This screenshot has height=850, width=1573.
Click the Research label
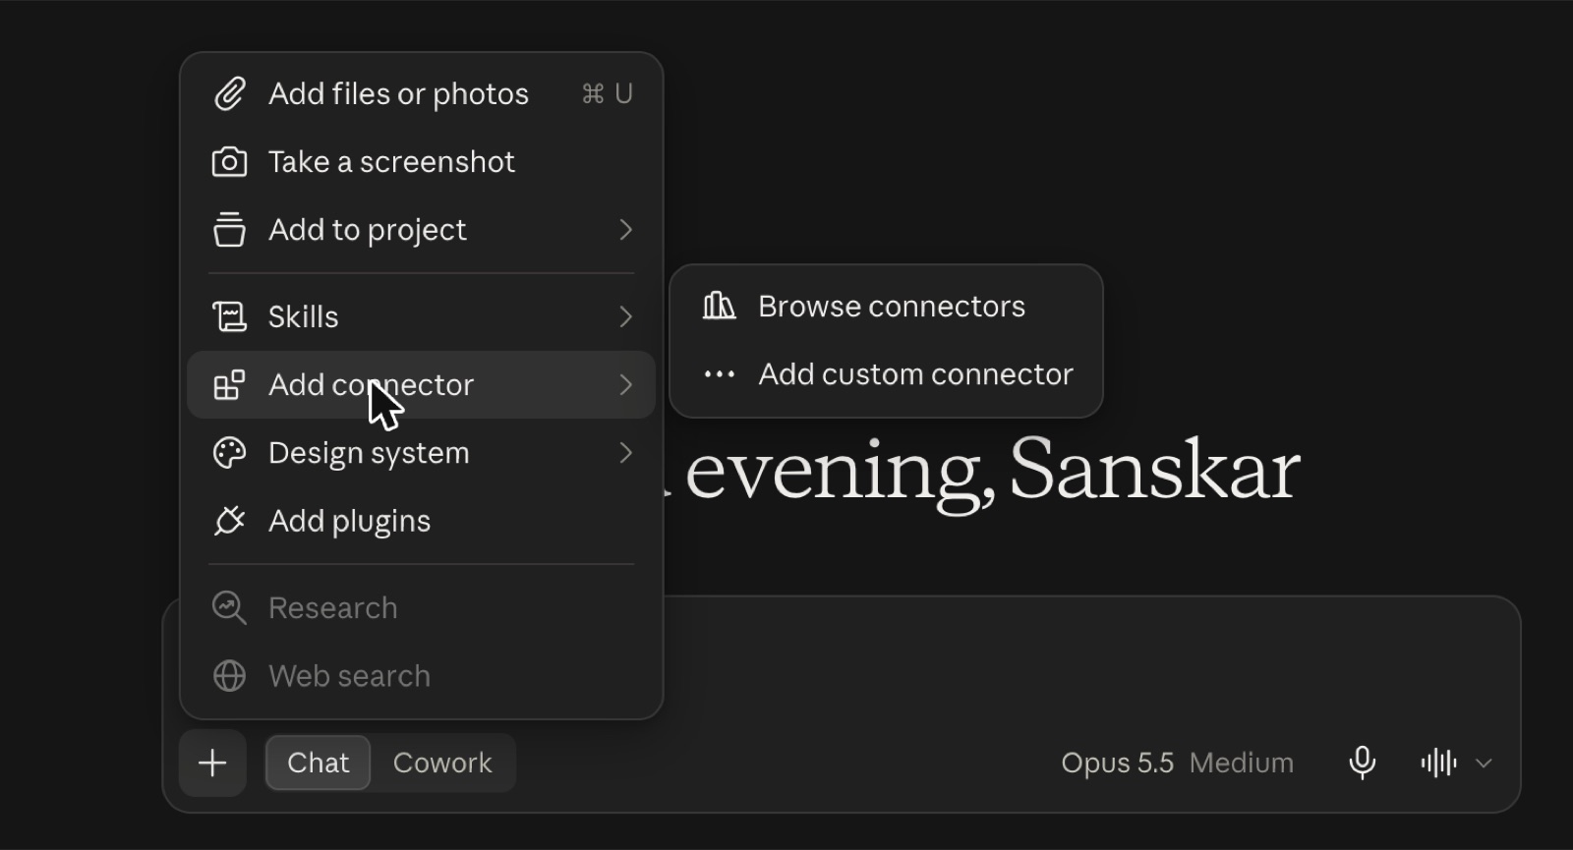333,608
